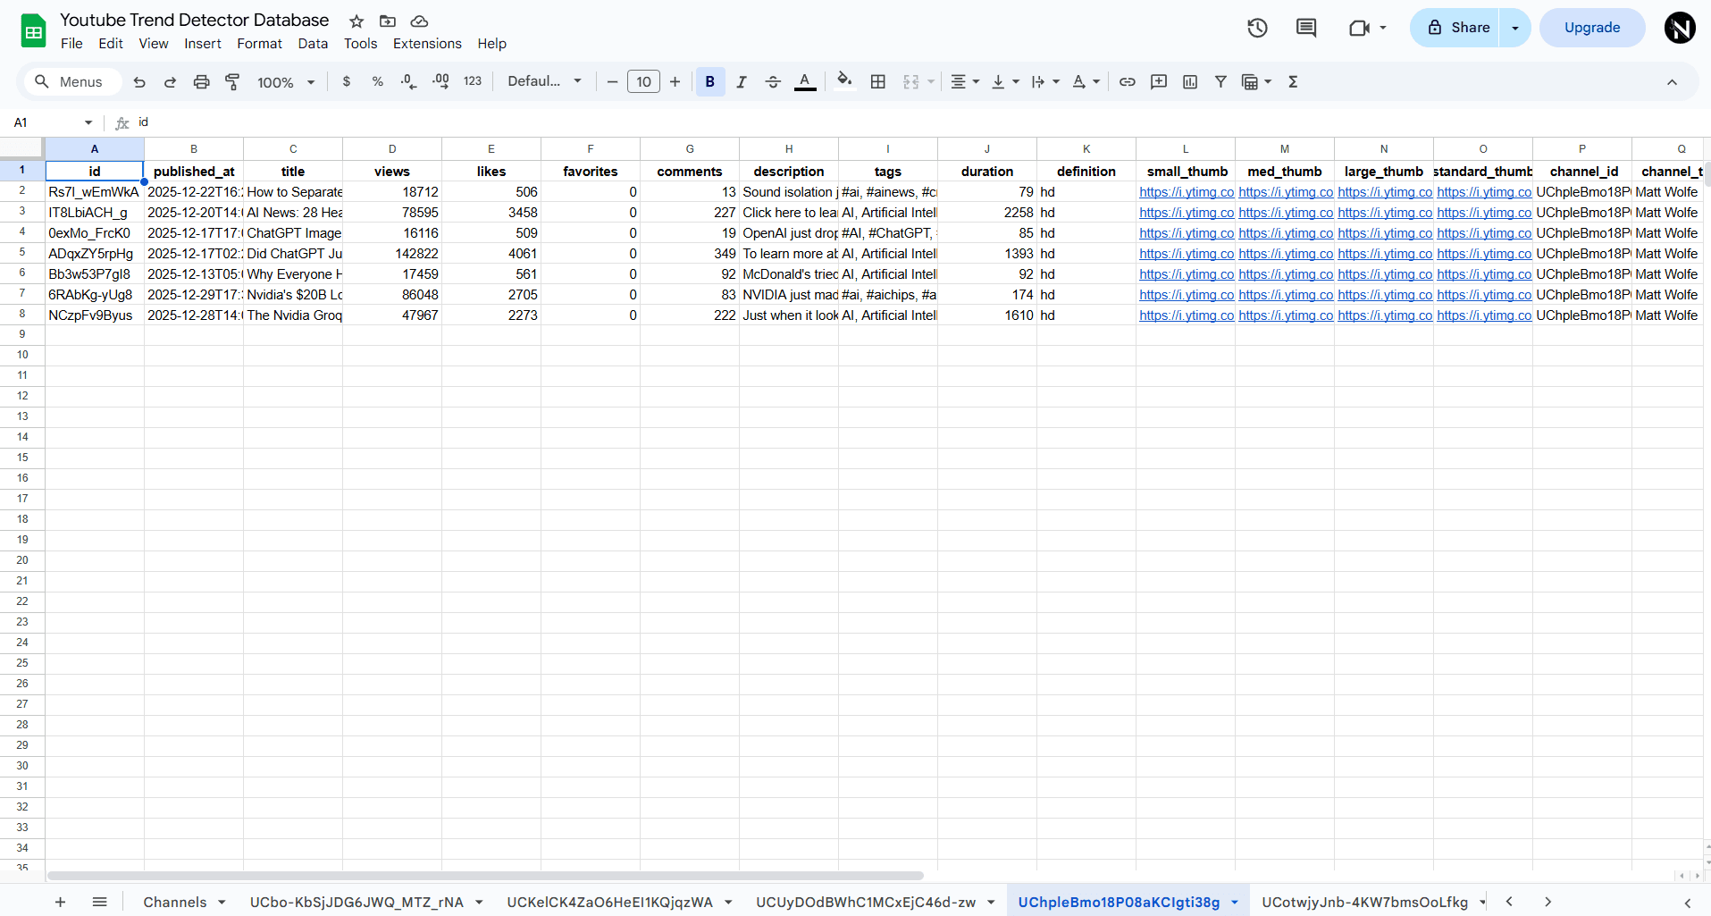Apply italic formatting

pyautogui.click(x=742, y=82)
